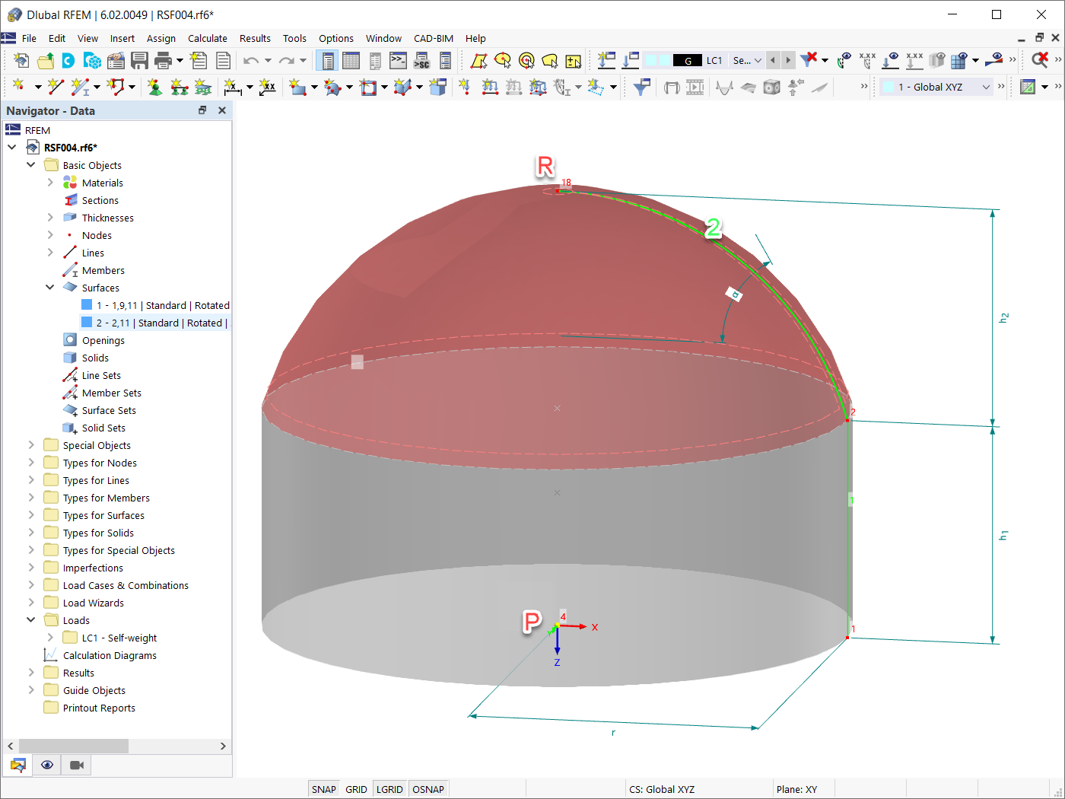This screenshot has height=799, width=1065.
Task: Toggle SNAP in the status bar
Action: pyautogui.click(x=323, y=788)
